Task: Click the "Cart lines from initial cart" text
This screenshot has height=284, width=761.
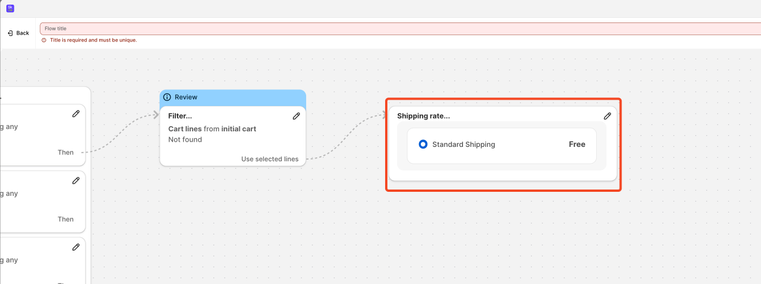Action: (x=212, y=129)
